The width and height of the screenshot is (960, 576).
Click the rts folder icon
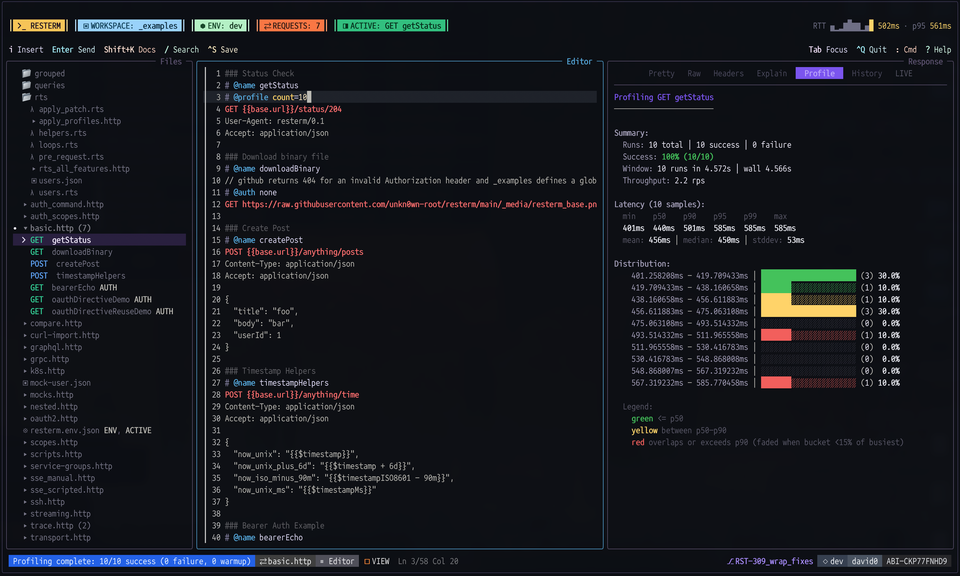pyautogui.click(x=26, y=97)
